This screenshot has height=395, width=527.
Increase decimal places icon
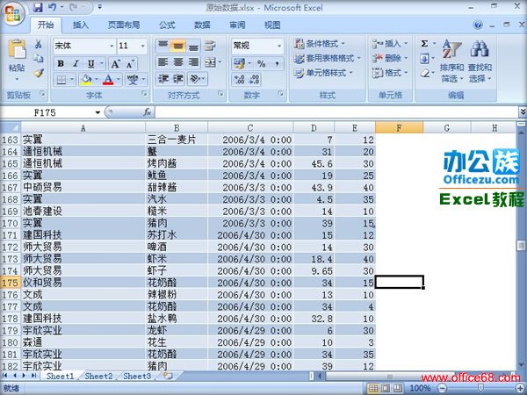[x=239, y=79]
